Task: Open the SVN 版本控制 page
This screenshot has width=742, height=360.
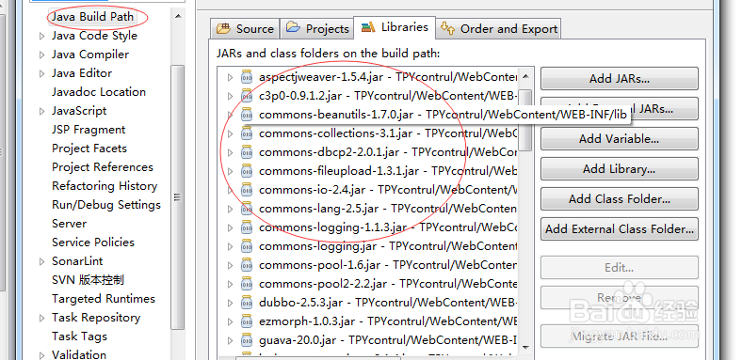Action: (88, 280)
